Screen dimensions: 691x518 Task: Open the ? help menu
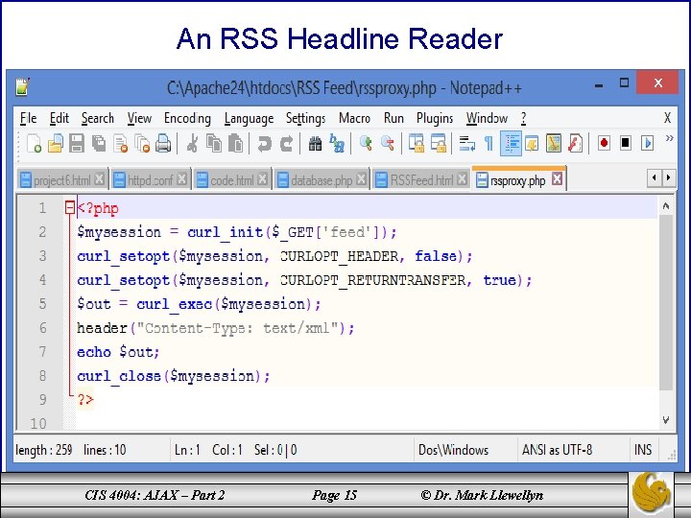pos(523,118)
